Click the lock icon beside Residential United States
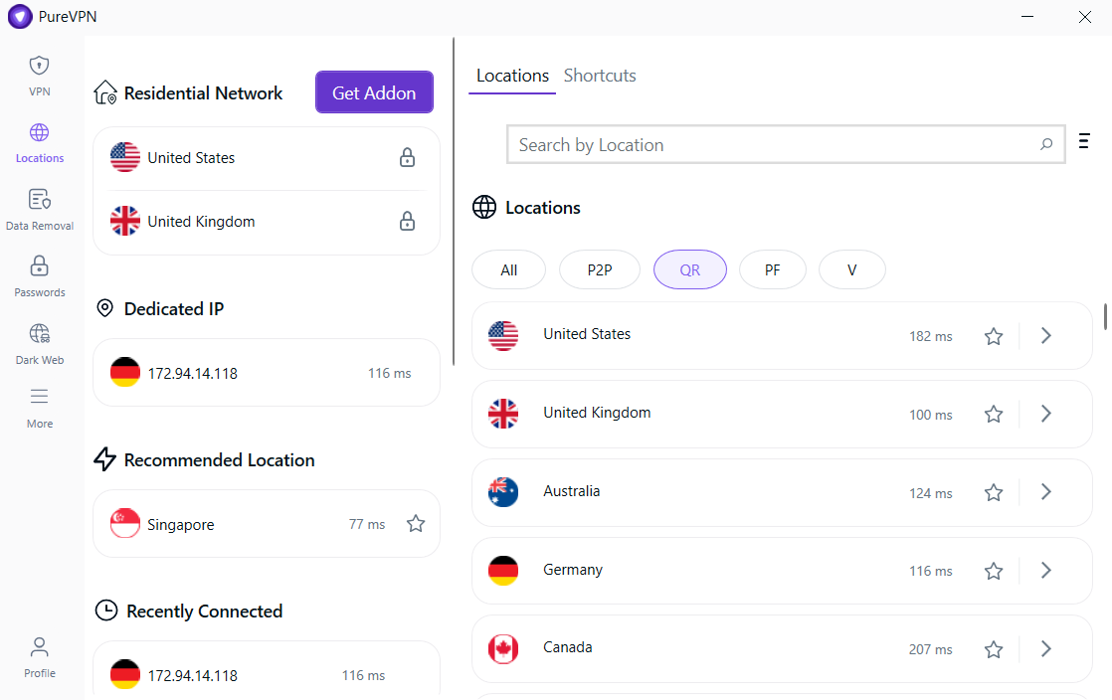The image size is (1112, 700). [x=407, y=157]
